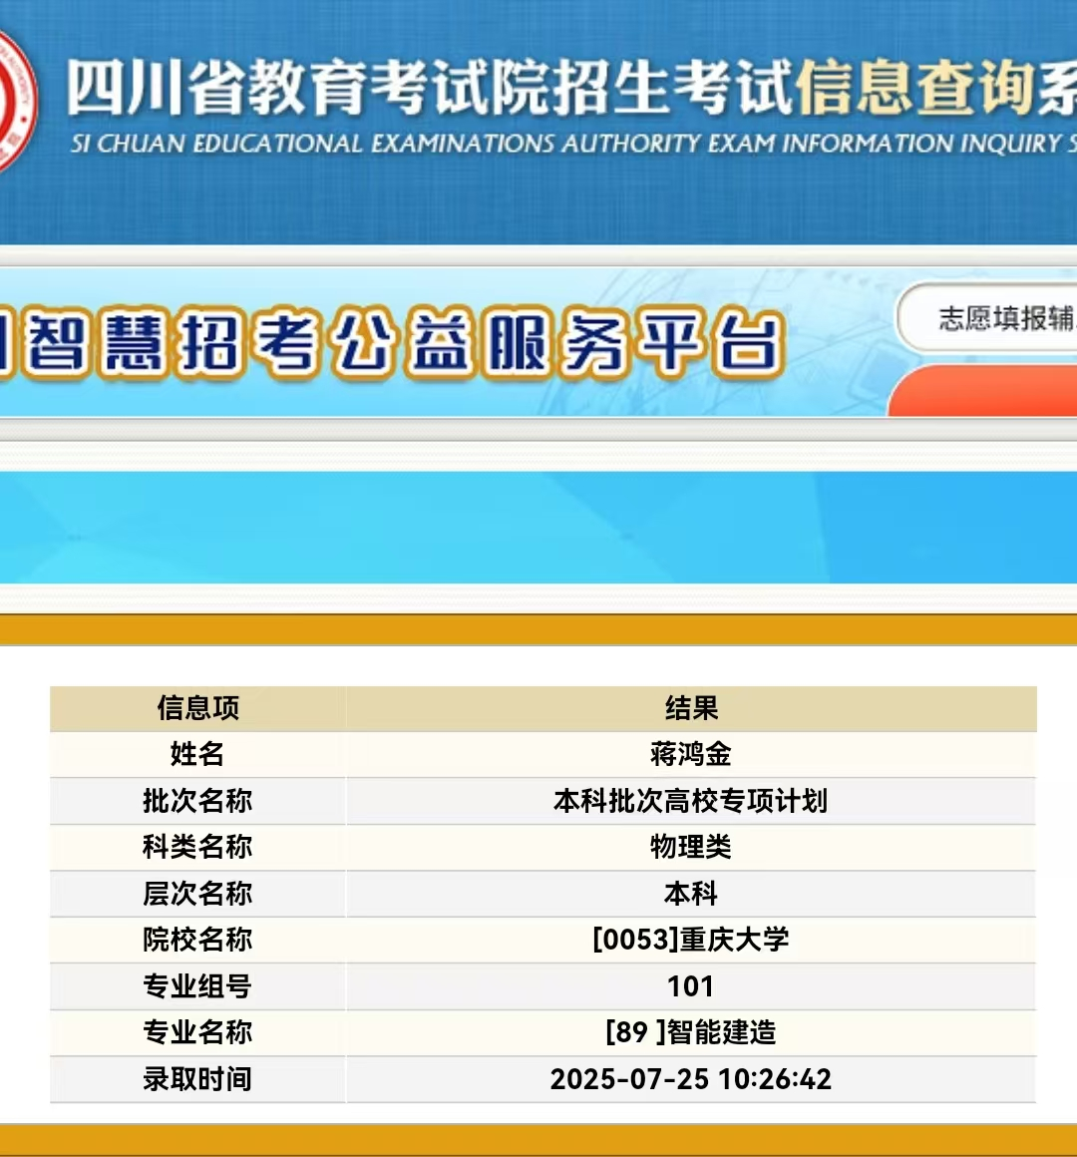Click the 本科 value in 层次名称 row
The height and width of the screenshot is (1157, 1077).
click(691, 894)
